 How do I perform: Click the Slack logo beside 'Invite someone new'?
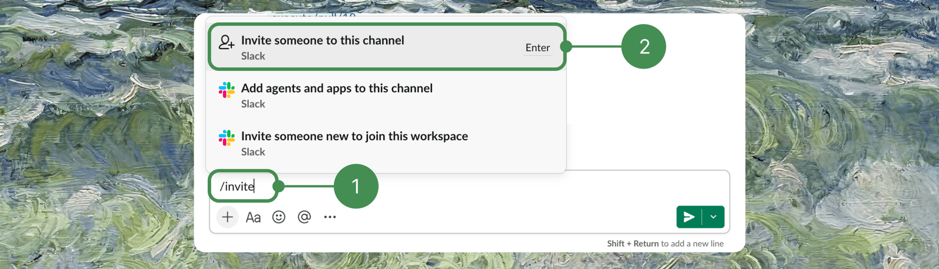tap(227, 138)
